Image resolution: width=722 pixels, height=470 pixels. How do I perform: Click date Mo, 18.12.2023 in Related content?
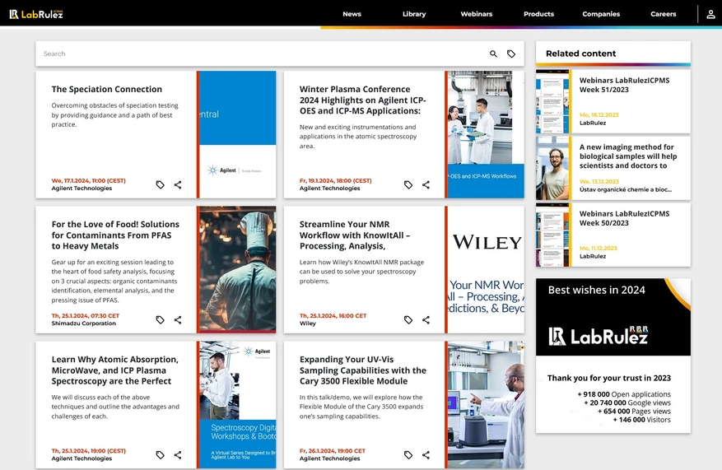tap(599, 114)
